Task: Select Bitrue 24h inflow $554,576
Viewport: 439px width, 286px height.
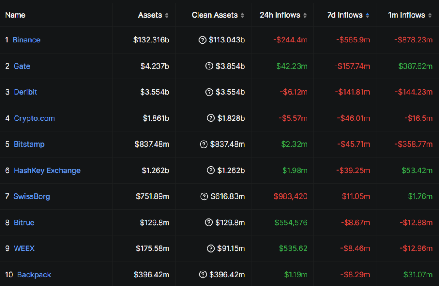Action: (x=291, y=223)
